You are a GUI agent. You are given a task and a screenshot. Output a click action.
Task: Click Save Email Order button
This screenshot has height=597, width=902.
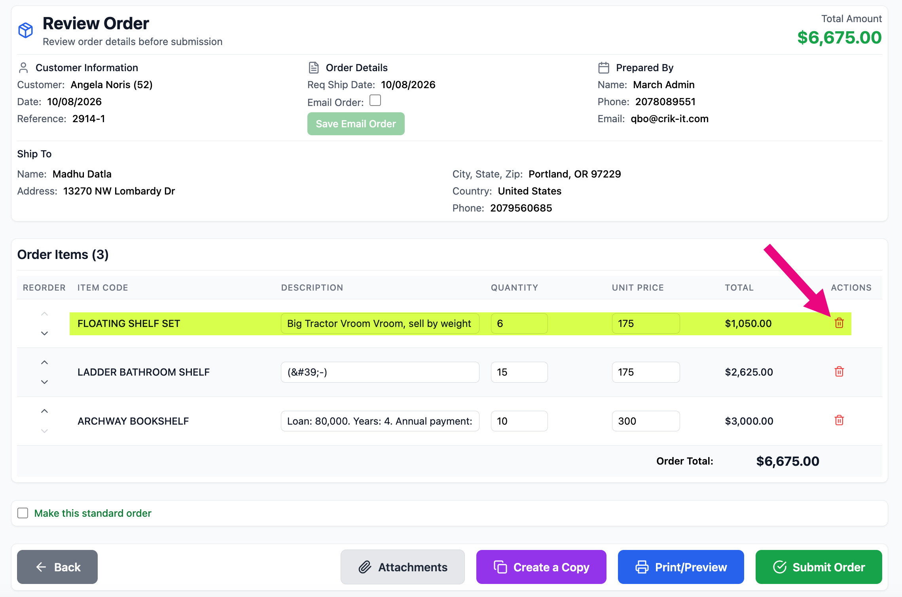tap(356, 124)
